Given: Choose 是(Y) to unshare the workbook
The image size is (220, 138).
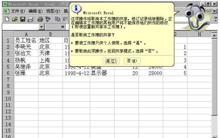Looking at the screenshot, I should 111,61.
